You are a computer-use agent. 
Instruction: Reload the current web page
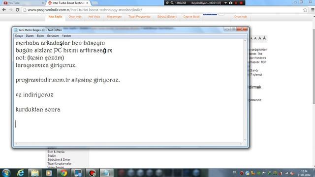(18, 10)
